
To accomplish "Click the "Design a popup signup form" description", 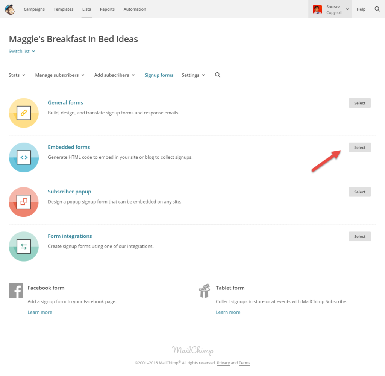I will [114, 202].
